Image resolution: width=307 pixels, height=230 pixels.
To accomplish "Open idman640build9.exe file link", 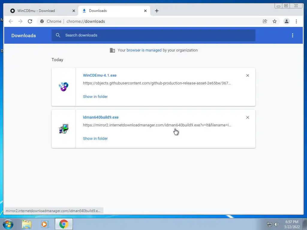I will [x=101, y=117].
